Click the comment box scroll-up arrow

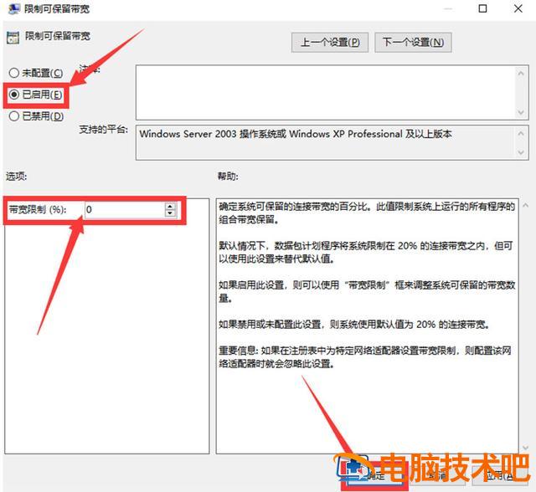click(521, 73)
